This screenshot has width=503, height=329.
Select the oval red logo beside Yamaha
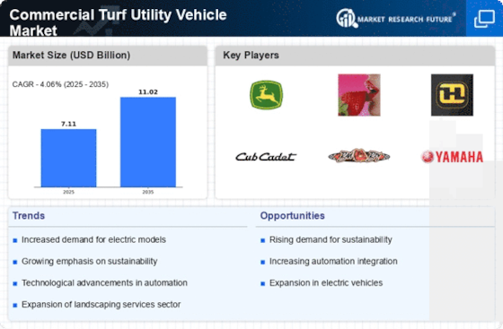[359, 156]
